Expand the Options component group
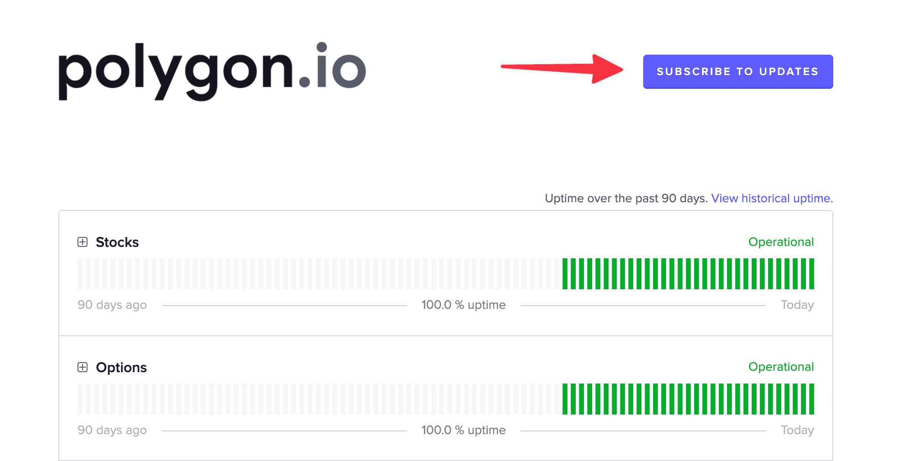Screen dimensions: 898x461 [83, 367]
